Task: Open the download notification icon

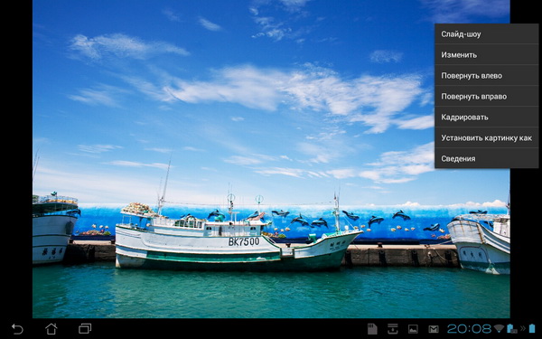Action: coord(393,329)
